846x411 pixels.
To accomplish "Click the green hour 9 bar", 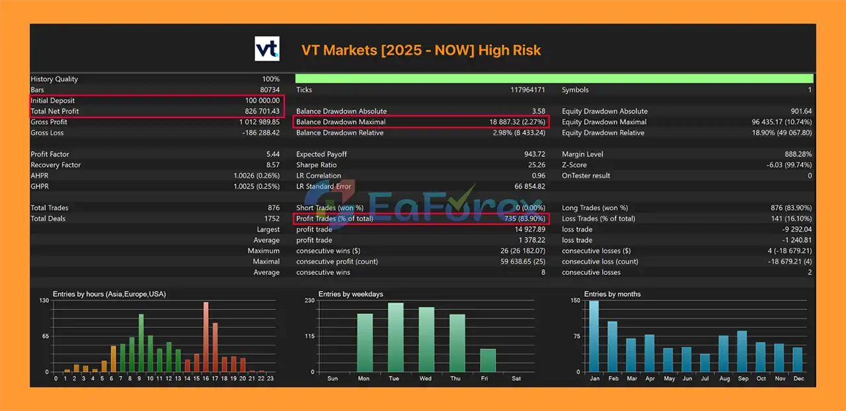I will pos(141,342).
